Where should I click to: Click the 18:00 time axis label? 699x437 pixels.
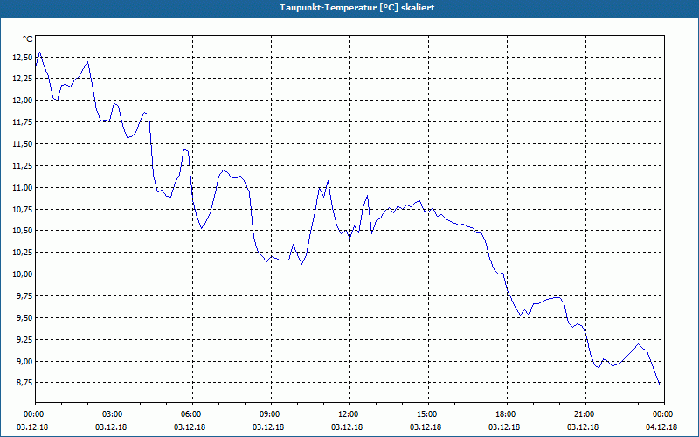pyautogui.click(x=507, y=414)
